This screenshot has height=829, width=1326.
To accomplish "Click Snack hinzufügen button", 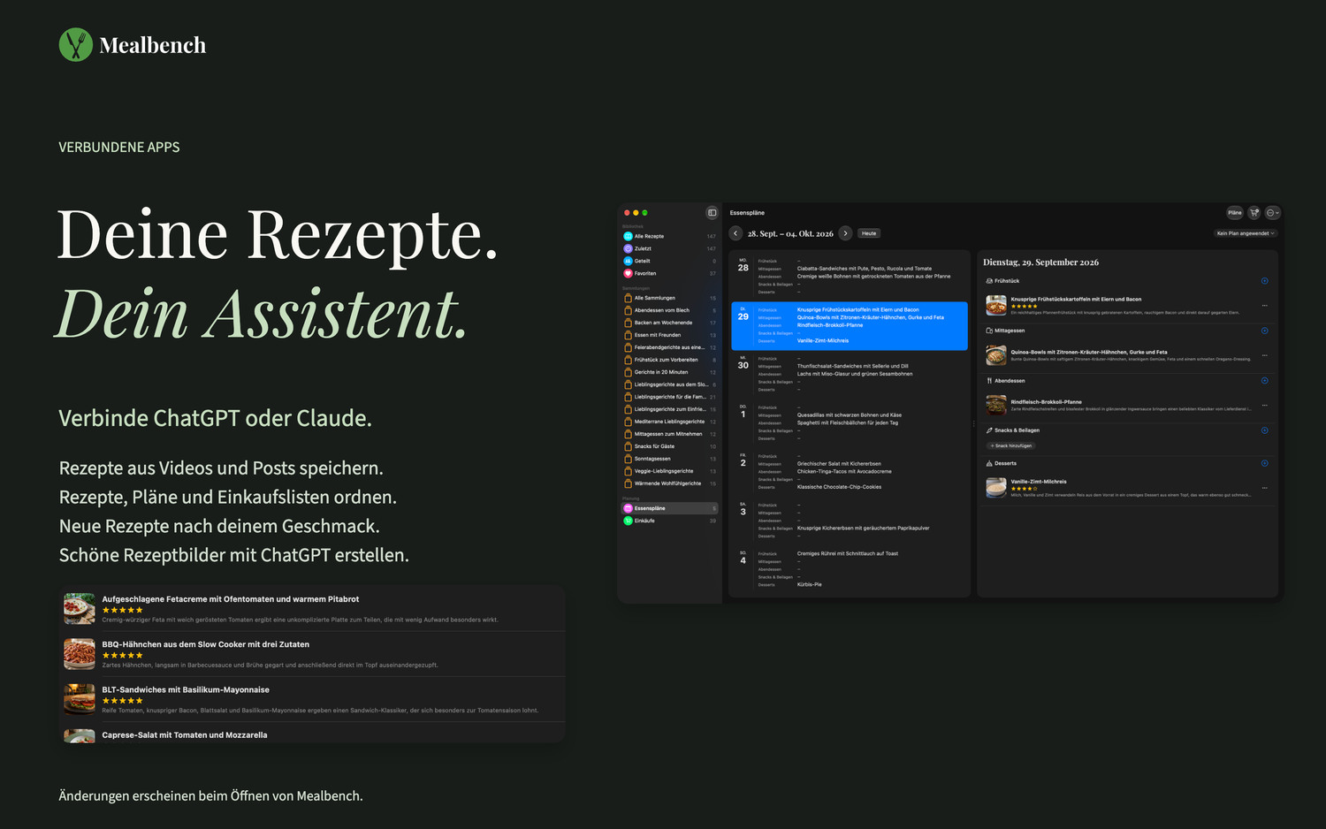I will coord(1011,445).
